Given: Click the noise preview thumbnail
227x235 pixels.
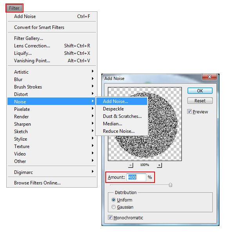Looking at the screenshot, I should (145, 124).
